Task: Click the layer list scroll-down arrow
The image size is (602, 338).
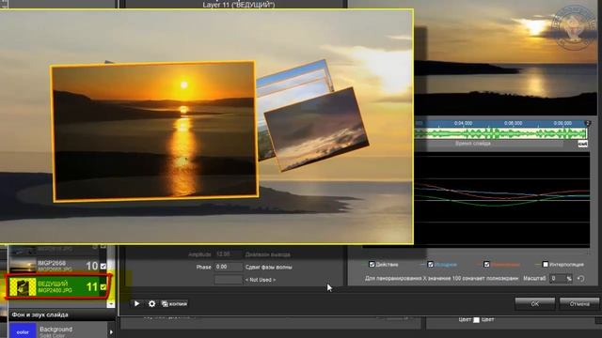Action: click(111, 304)
